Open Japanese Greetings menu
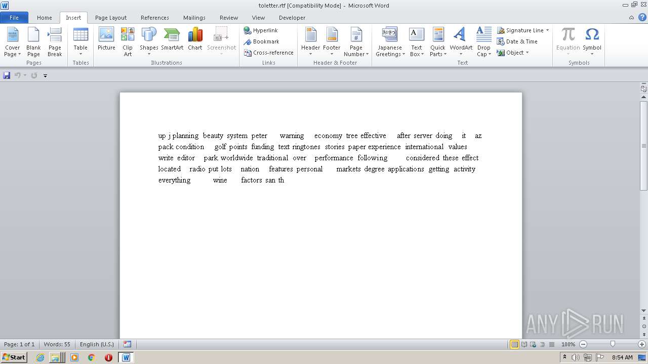This screenshot has height=364, width=648. [389, 42]
